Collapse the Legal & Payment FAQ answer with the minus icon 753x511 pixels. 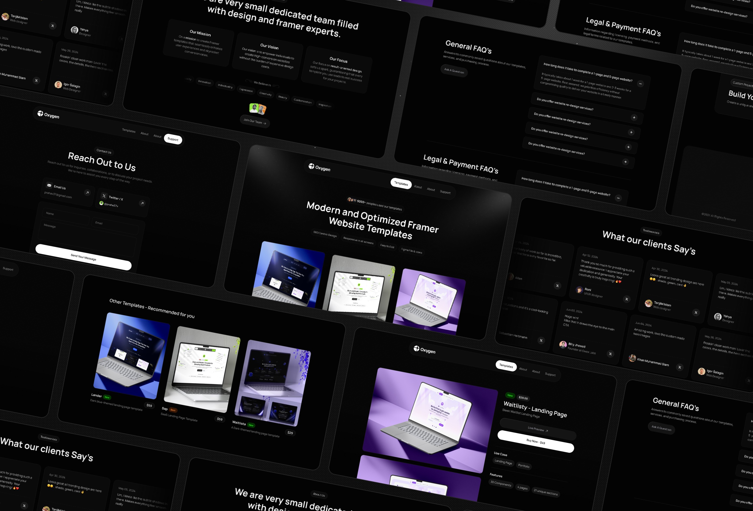(618, 198)
